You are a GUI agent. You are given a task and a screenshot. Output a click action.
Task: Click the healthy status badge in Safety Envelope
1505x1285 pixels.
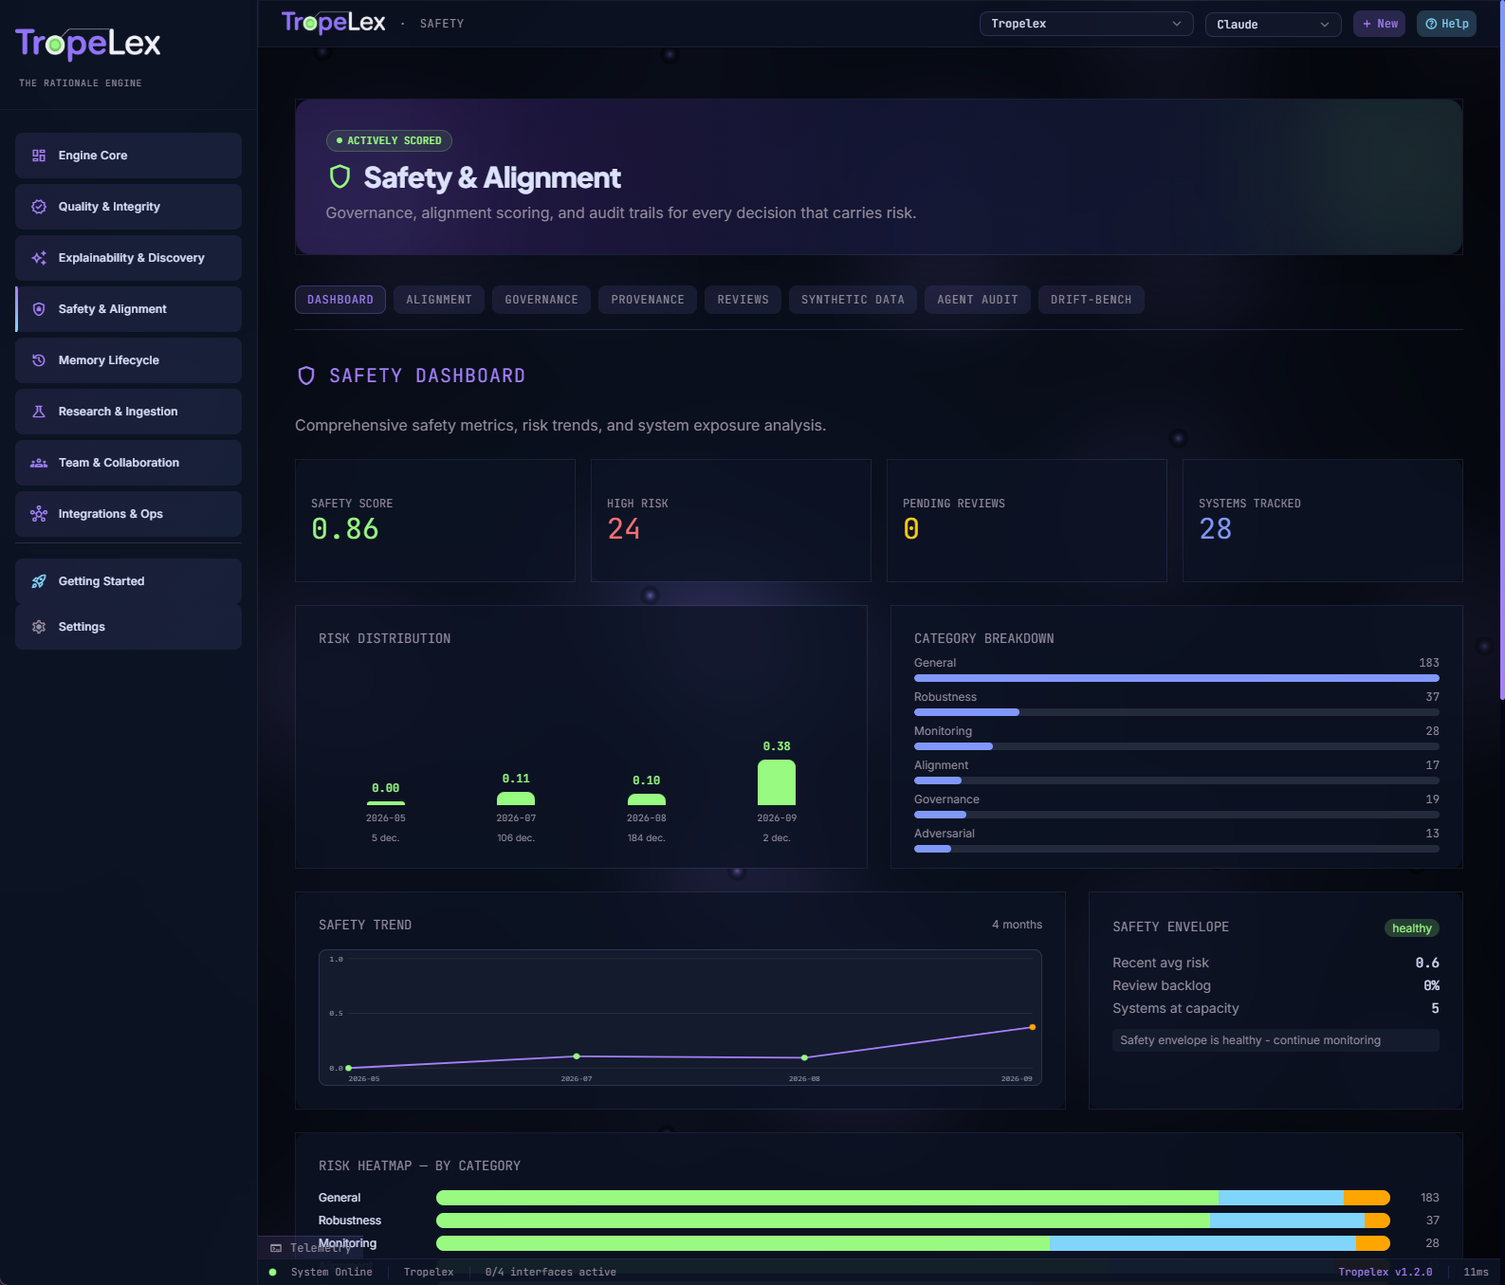[x=1411, y=928]
